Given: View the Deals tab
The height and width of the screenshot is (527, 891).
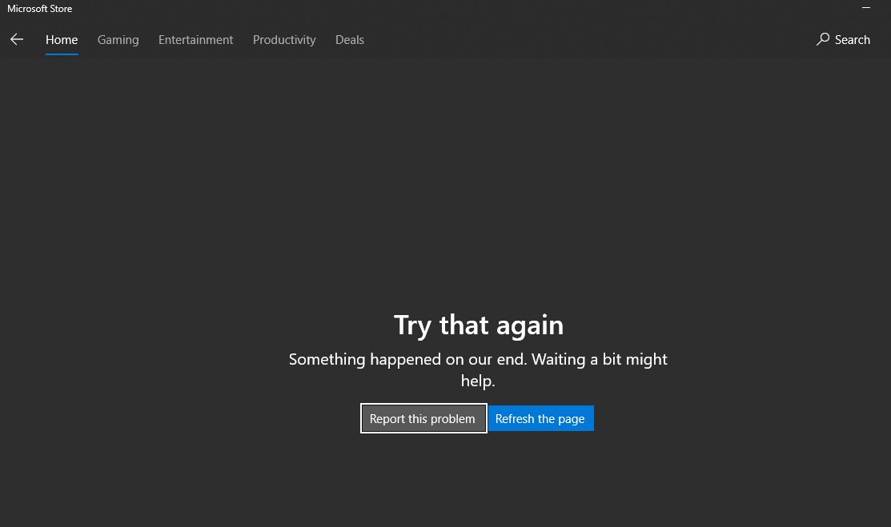Looking at the screenshot, I should (350, 40).
